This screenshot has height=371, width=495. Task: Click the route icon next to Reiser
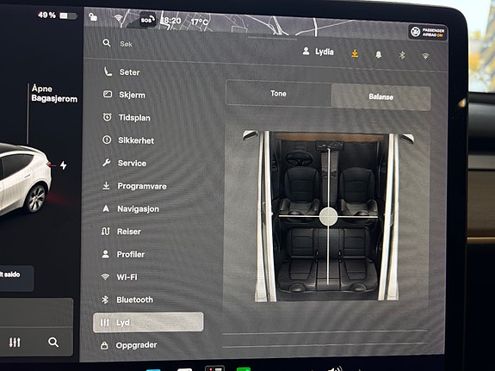[x=105, y=232]
